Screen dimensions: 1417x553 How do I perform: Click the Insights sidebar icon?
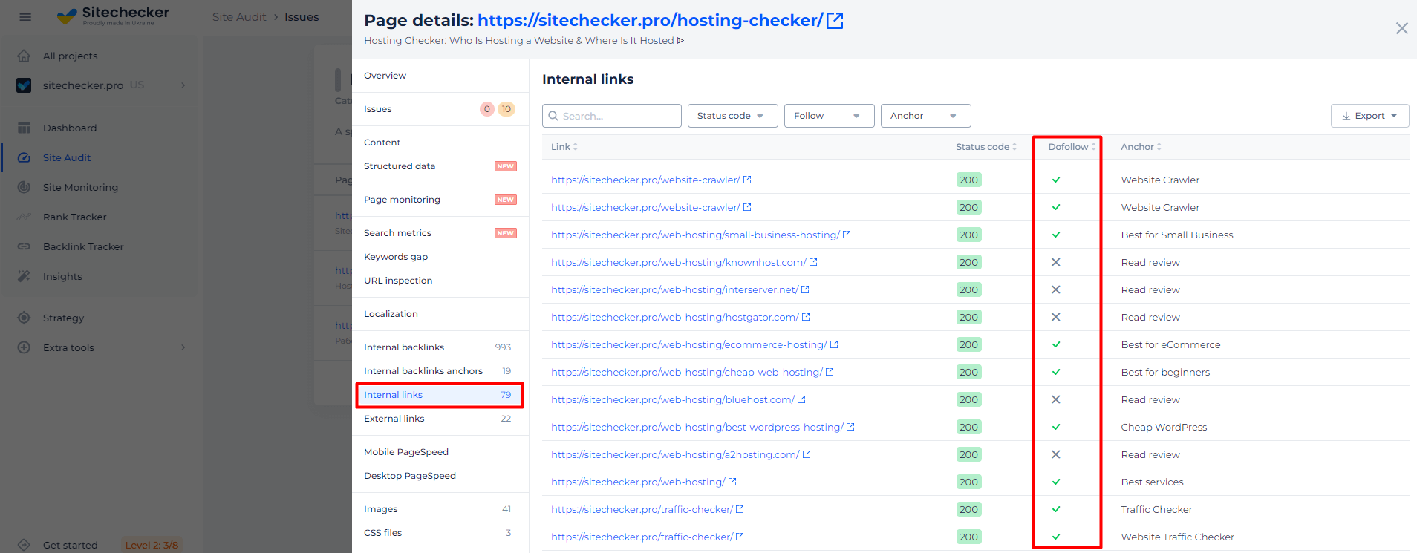(x=24, y=276)
